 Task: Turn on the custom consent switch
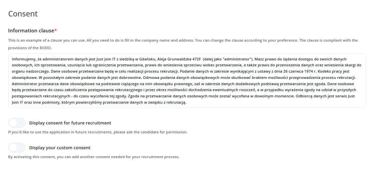point(17,148)
